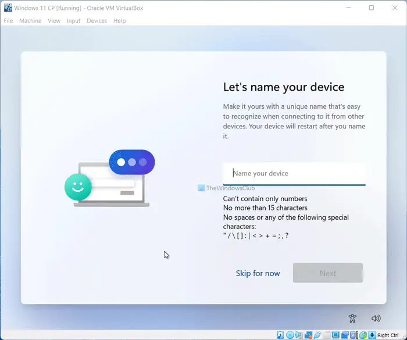Viewport: 407px width, 340px height.
Task: Open the Machine menu
Action: pyautogui.click(x=30, y=21)
